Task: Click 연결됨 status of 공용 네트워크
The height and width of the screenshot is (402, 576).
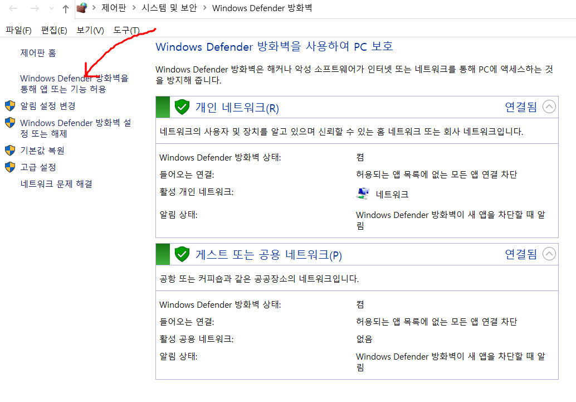Action: [520, 254]
